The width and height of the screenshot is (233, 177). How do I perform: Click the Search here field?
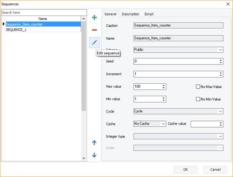(x=44, y=13)
